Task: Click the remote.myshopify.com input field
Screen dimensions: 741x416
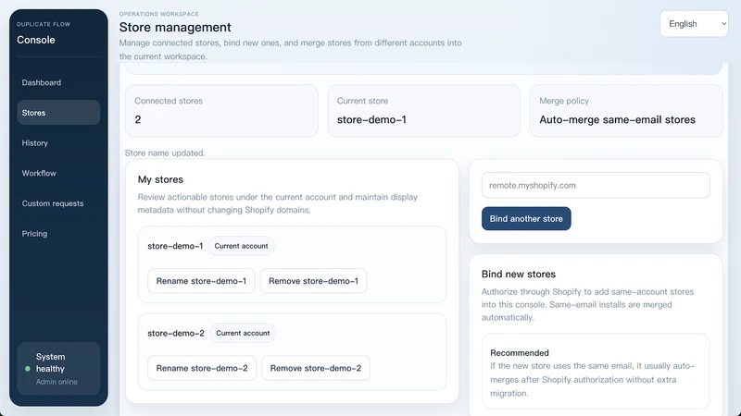Action: pos(596,186)
